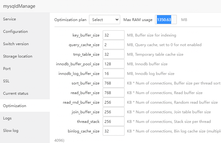Viewport: 221px width, 143px height.
Task: Click the Max RAM usage field
Action: point(166,19)
